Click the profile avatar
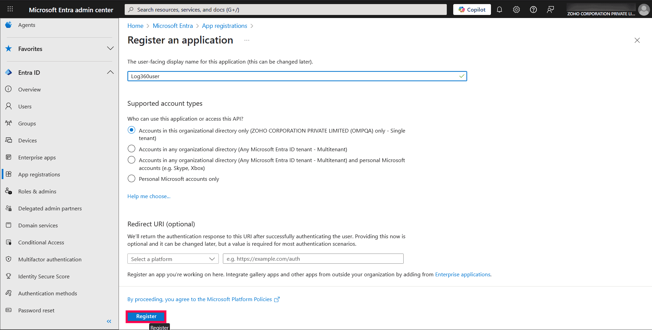652x330 pixels. pos(644,9)
